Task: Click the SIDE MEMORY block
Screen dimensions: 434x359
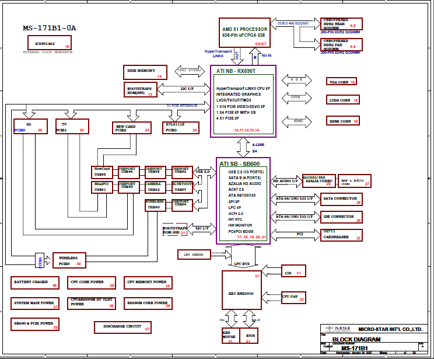Action: 145,72
